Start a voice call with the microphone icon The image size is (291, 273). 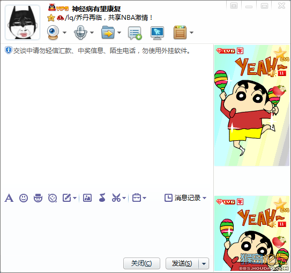pyautogui.click(x=80, y=33)
